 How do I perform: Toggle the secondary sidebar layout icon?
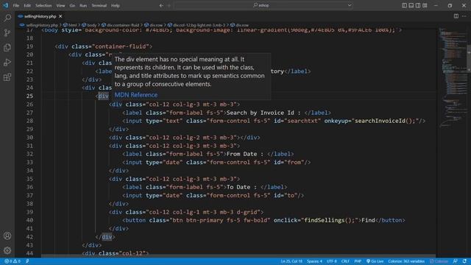pos(418,5)
